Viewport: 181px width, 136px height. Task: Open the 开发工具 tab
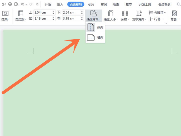[145, 5]
